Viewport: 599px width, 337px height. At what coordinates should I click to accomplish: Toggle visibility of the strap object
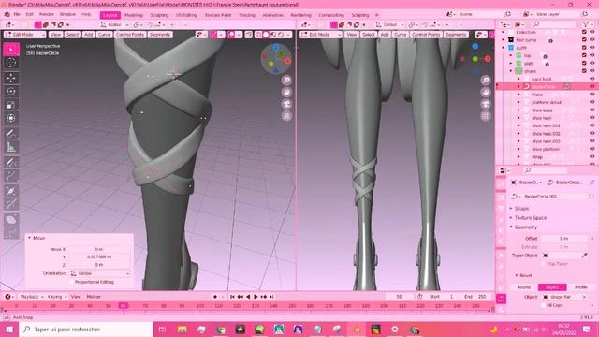click(592, 156)
